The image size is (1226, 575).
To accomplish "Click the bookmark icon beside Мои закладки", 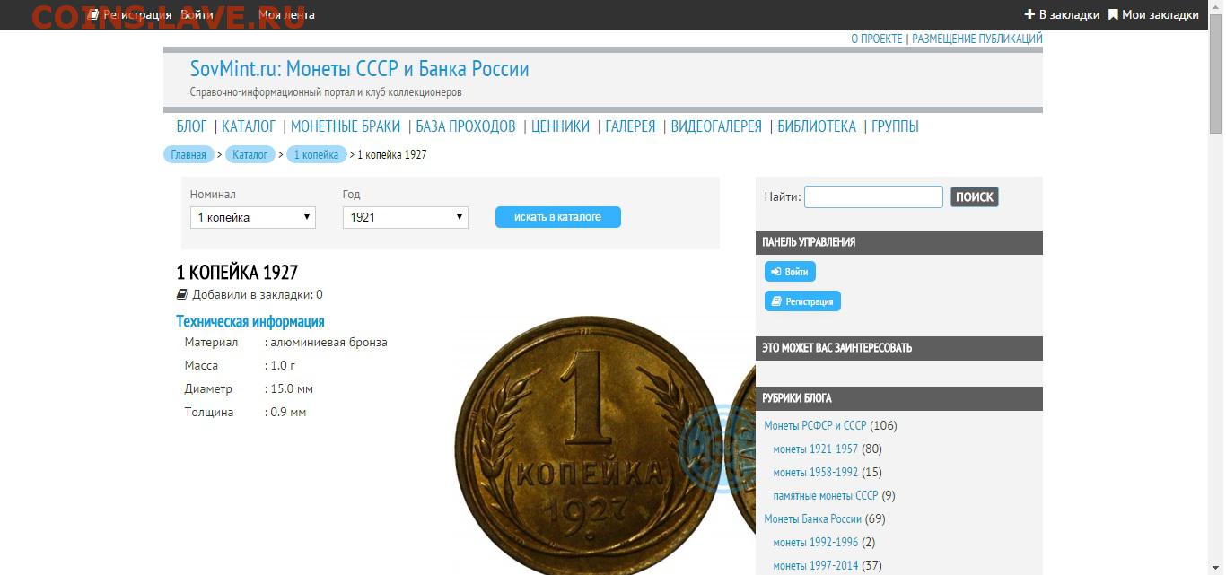I will (1113, 14).
